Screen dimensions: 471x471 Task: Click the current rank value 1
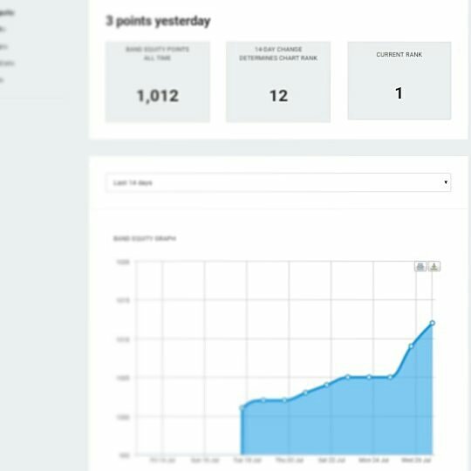[399, 93]
